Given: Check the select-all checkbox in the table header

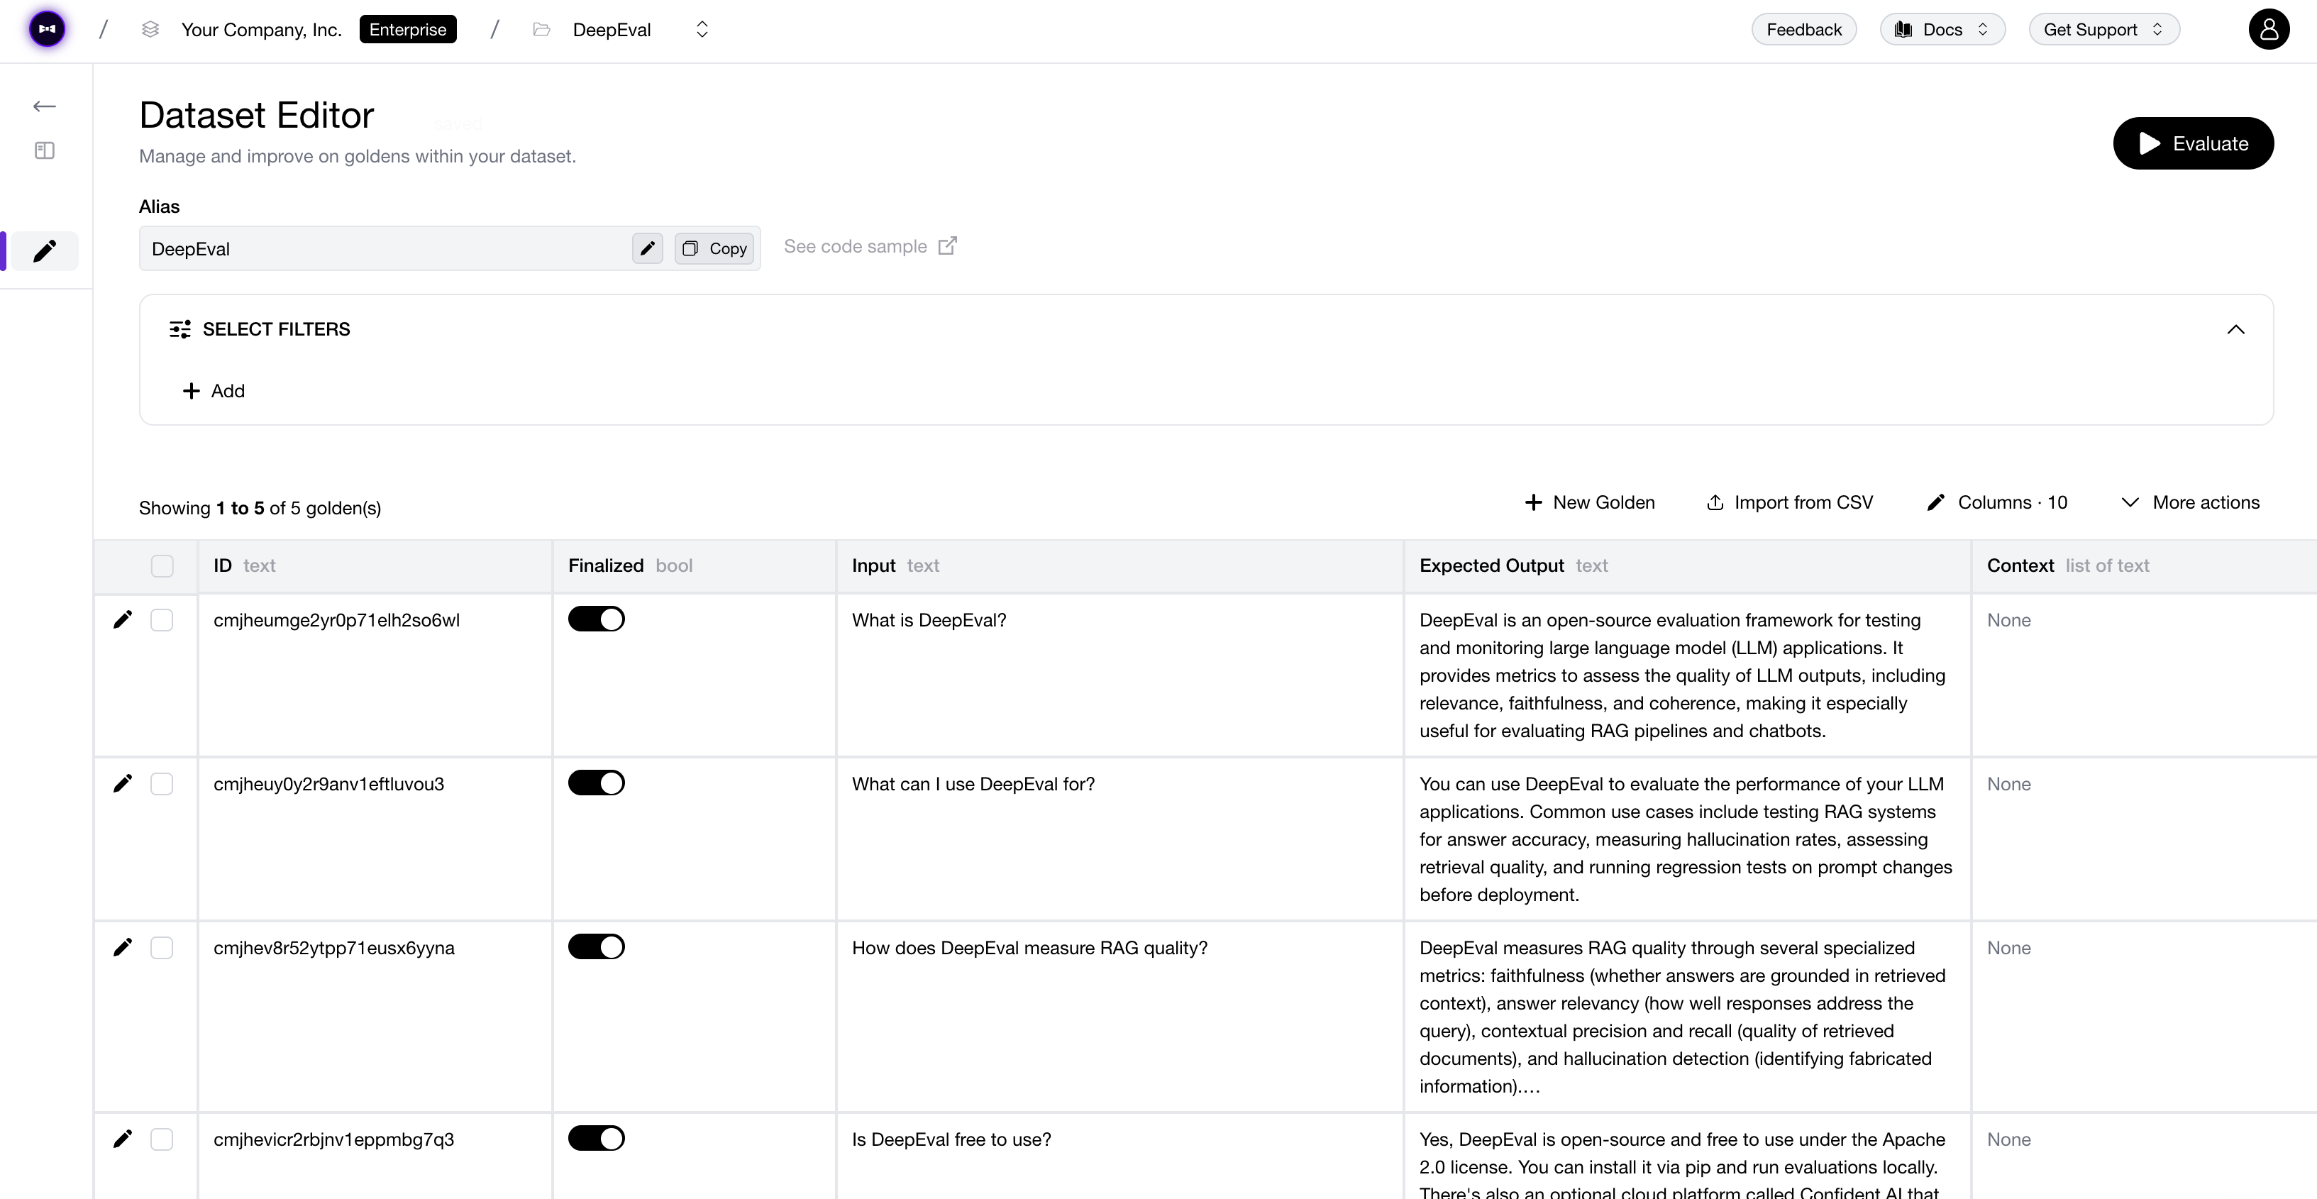Looking at the screenshot, I should (162, 565).
